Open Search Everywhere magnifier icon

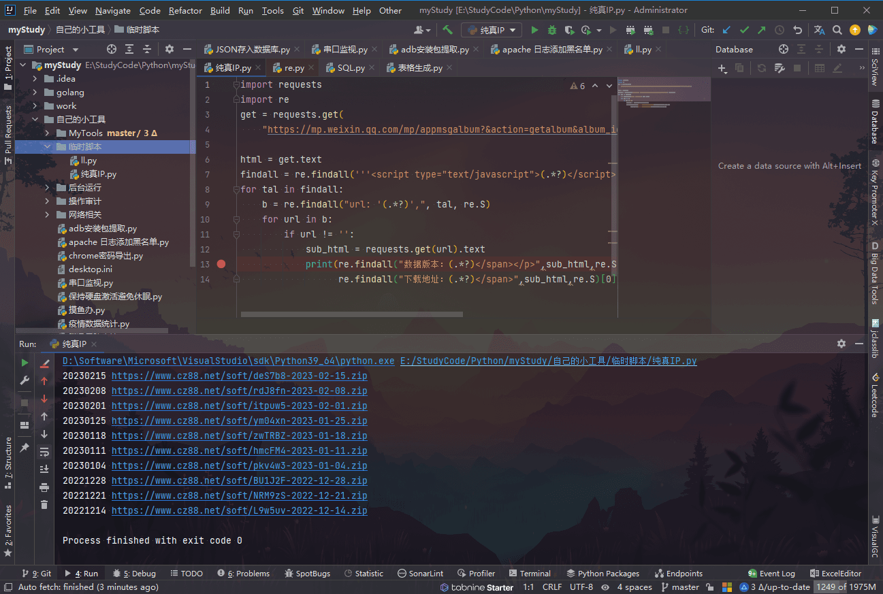(x=837, y=30)
